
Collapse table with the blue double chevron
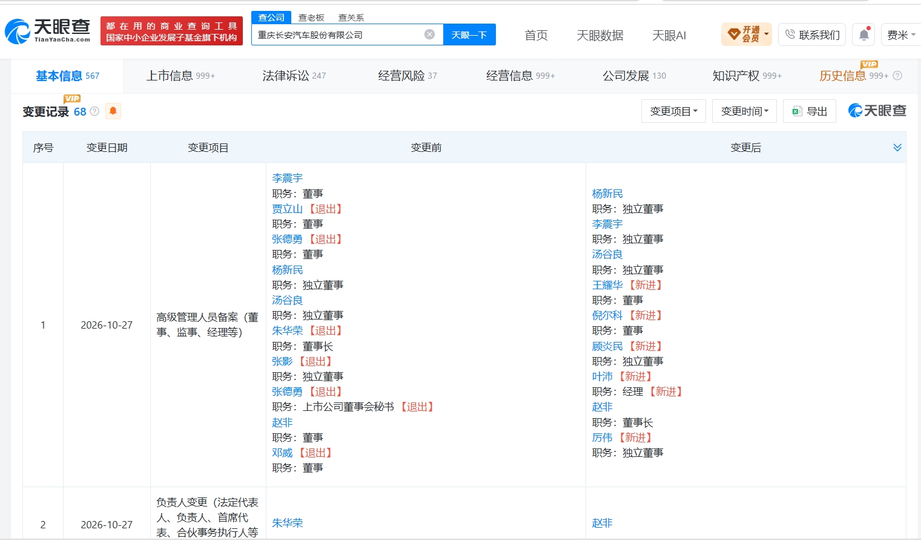(897, 148)
